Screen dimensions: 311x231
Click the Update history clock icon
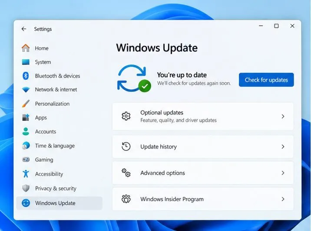(126, 146)
